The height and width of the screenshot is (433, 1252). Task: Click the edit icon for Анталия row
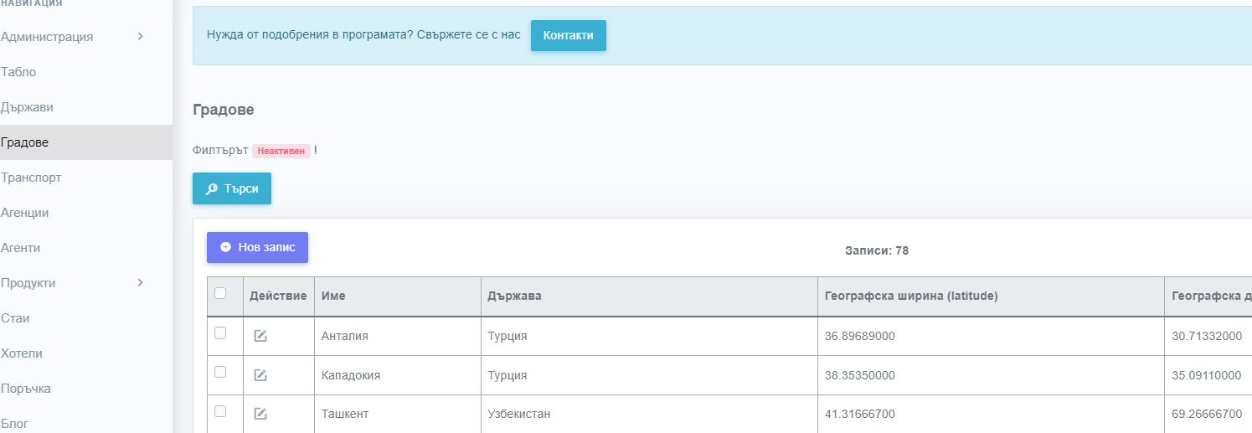click(260, 336)
